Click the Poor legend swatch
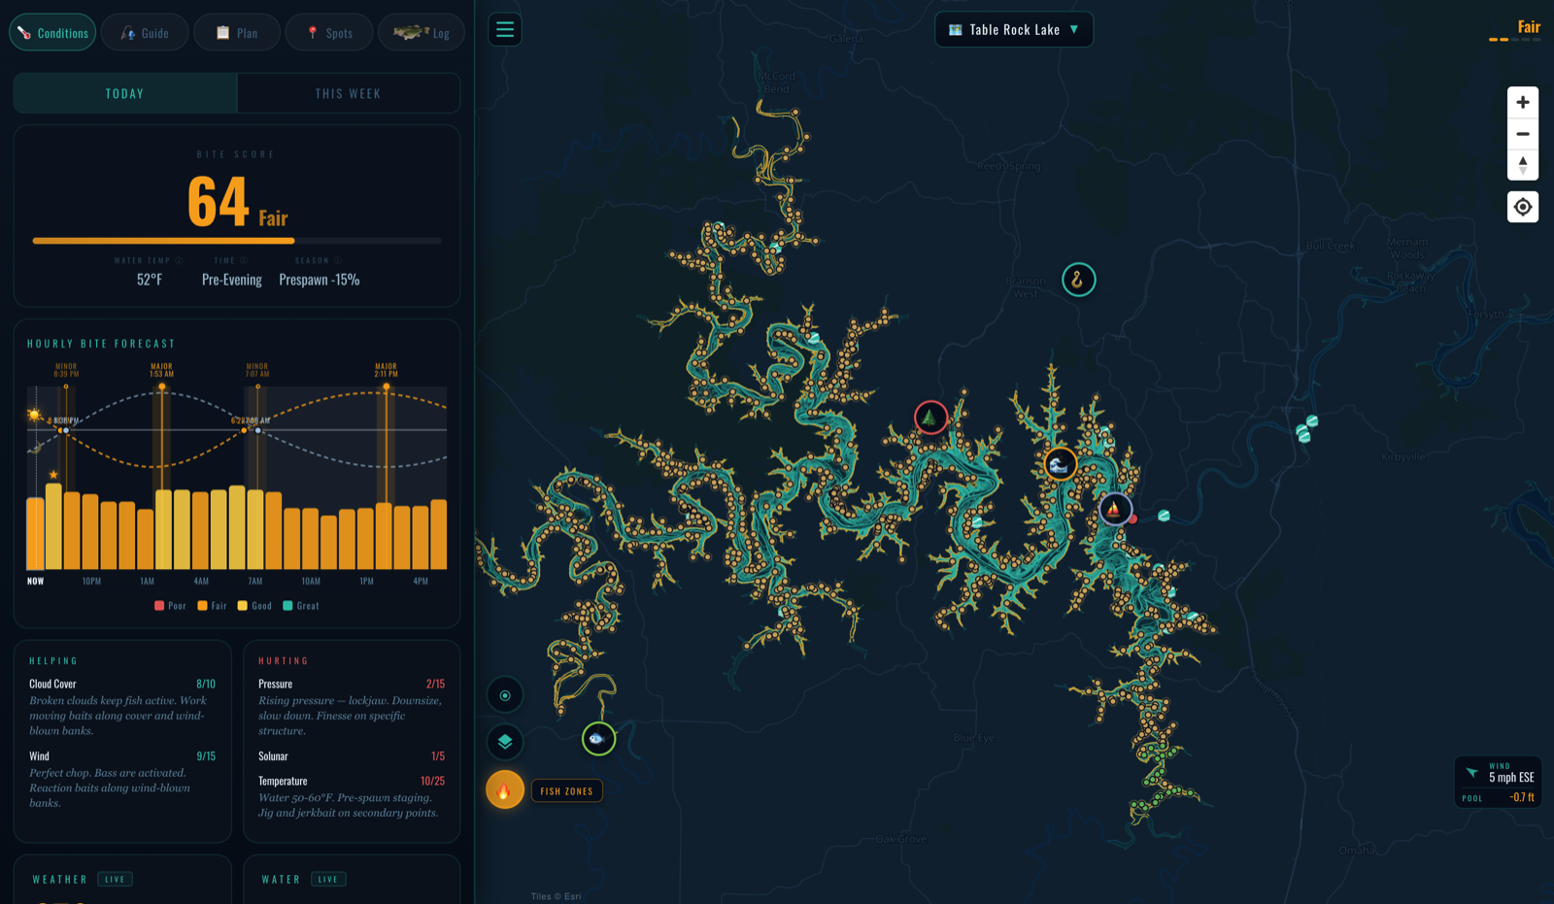 (x=159, y=606)
